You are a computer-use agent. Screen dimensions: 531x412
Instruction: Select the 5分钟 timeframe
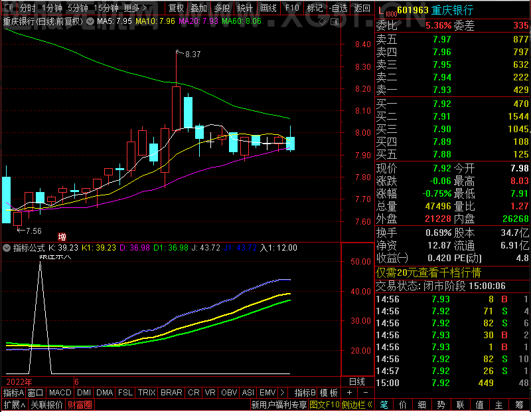pyautogui.click(x=78, y=8)
